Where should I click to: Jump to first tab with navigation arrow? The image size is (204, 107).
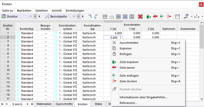coord(2,104)
